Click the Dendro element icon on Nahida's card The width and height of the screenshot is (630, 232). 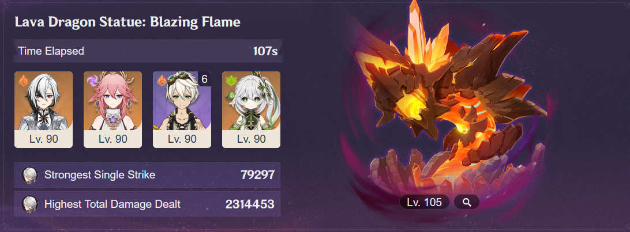click(x=231, y=79)
